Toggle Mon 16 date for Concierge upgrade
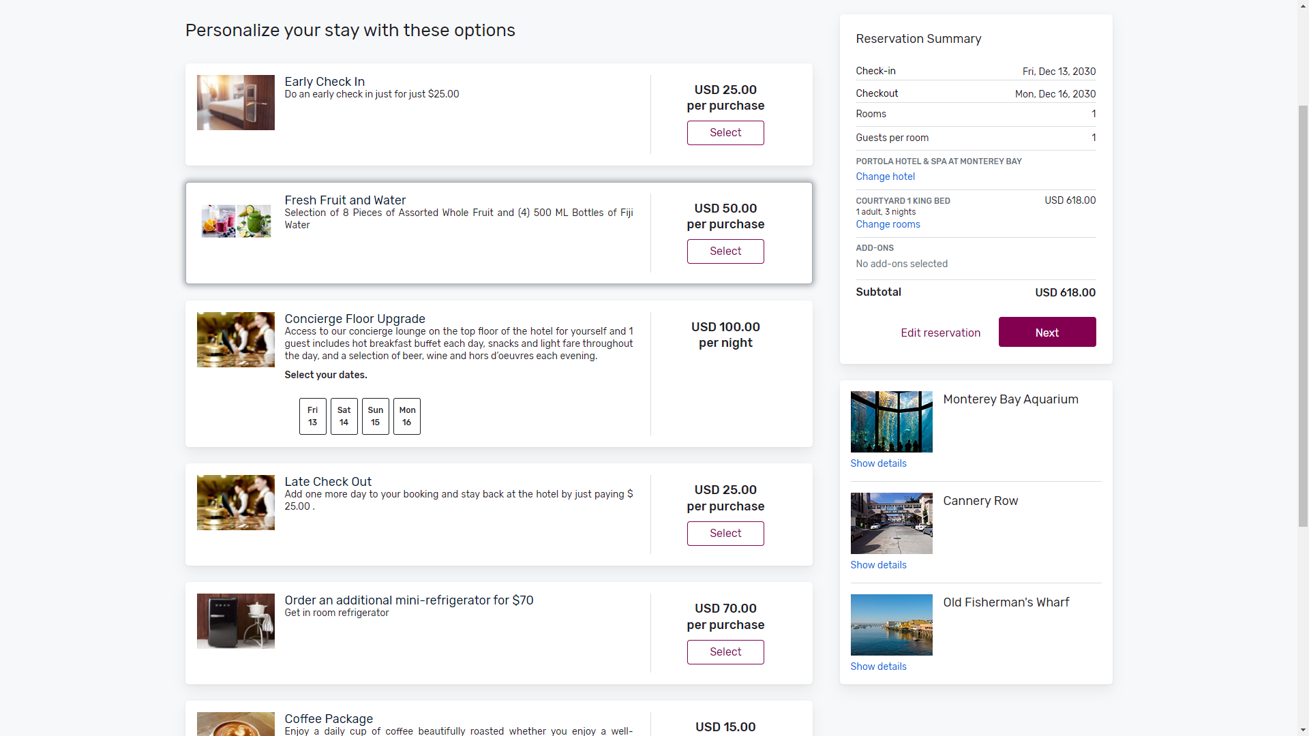 point(407,416)
